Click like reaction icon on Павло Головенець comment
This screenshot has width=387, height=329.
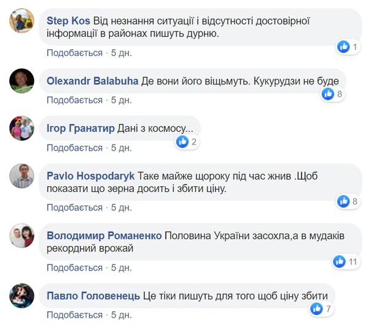click(318, 309)
